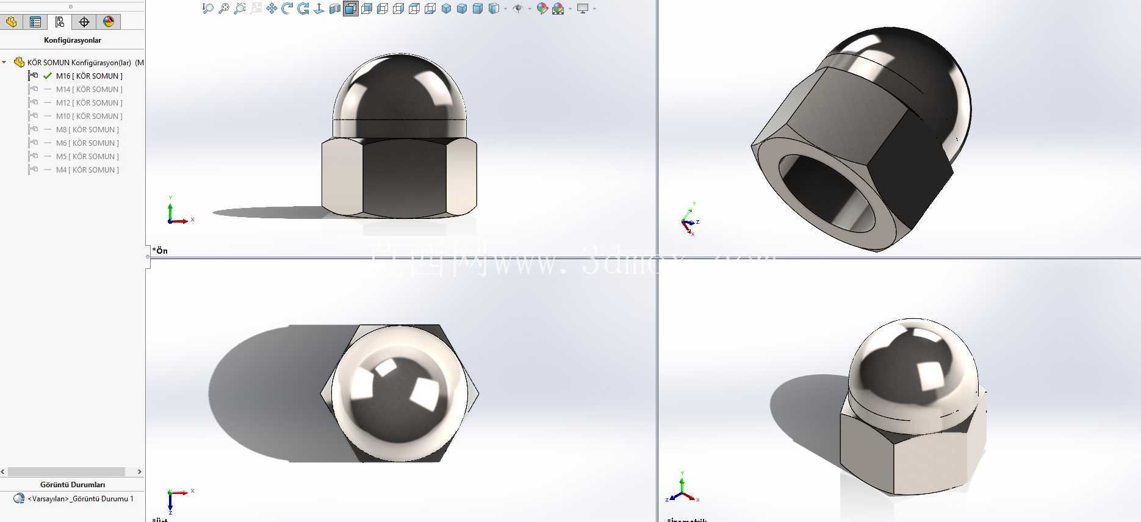Image resolution: width=1141 pixels, height=522 pixels.
Task: Select the M5 [ KÖR SOMUN ] configuration
Action: (x=87, y=156)
